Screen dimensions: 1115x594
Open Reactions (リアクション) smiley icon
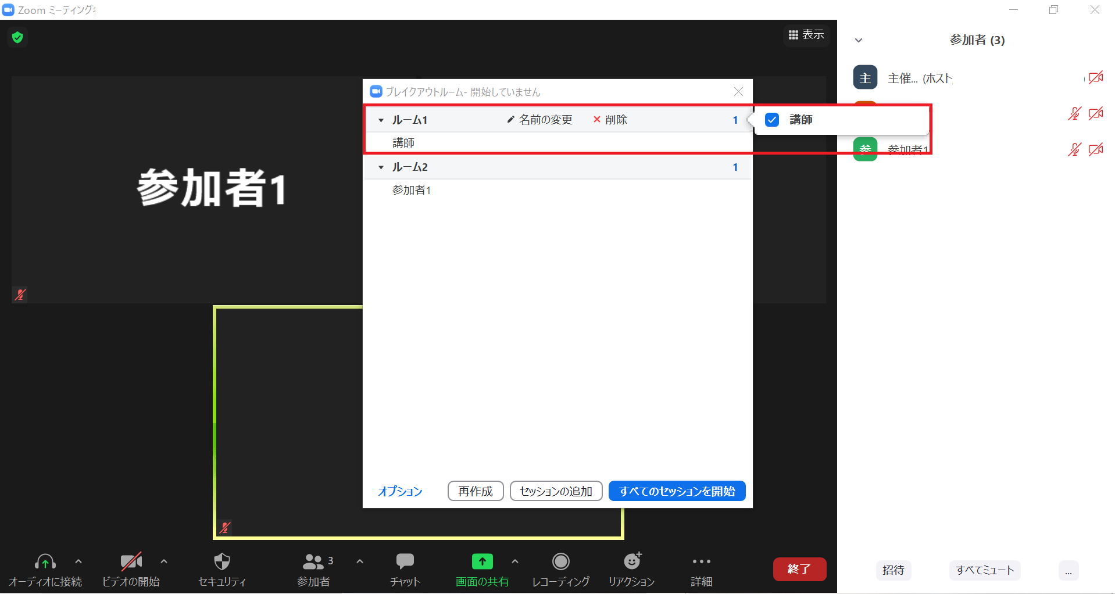tap(632, 561)
